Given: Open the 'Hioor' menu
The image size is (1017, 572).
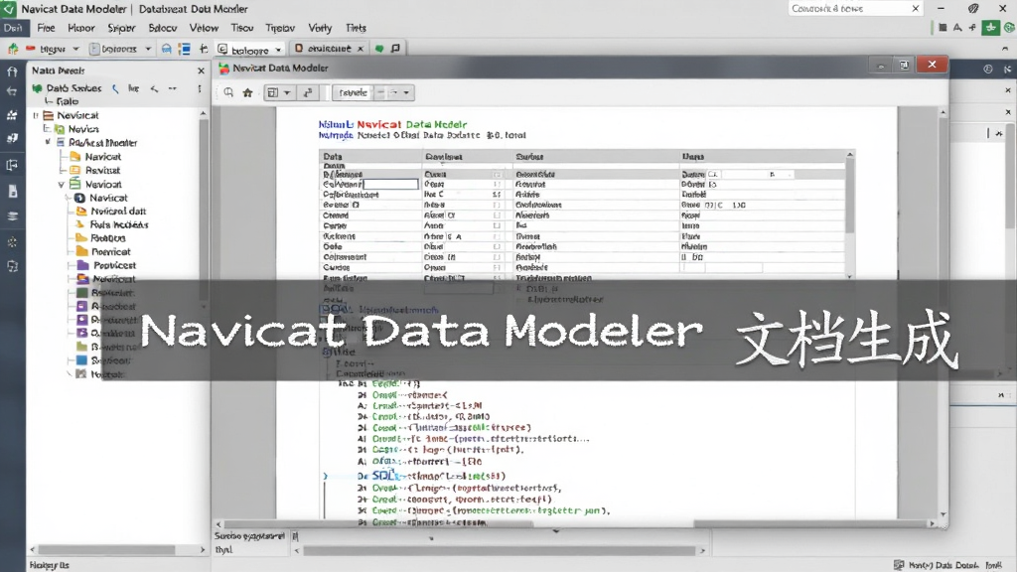Looking at the screenshot, I should click(x=81, y=28).
